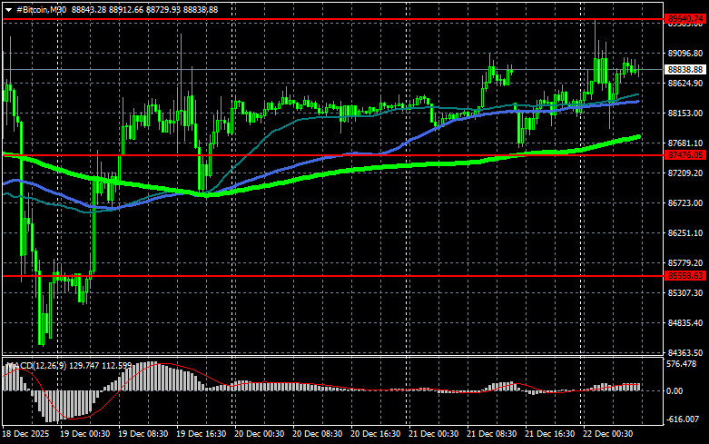709x444 pixels.
Task: Select the lower red support line at 85558
Action: [x=363, y=275]
